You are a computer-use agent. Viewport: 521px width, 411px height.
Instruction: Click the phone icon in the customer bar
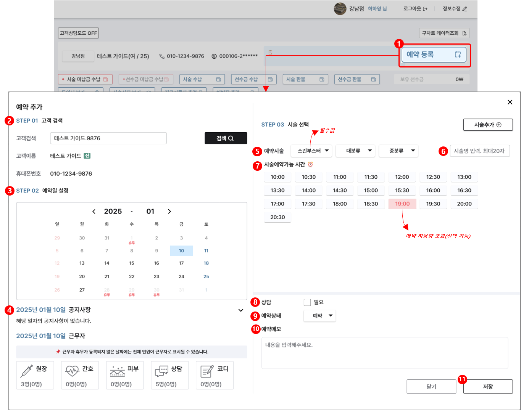(x=162, y=56)
